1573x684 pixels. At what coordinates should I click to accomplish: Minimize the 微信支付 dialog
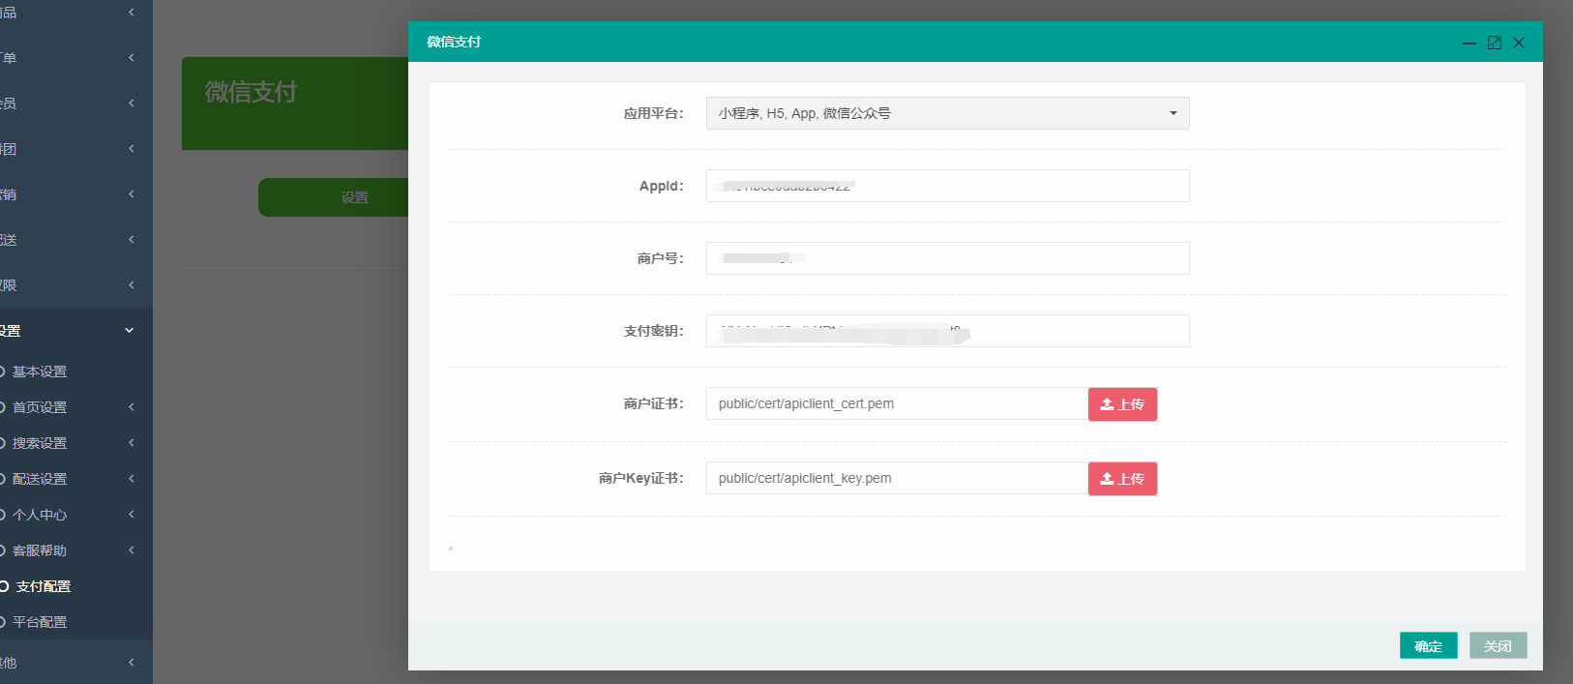[x=1469, y=43]
